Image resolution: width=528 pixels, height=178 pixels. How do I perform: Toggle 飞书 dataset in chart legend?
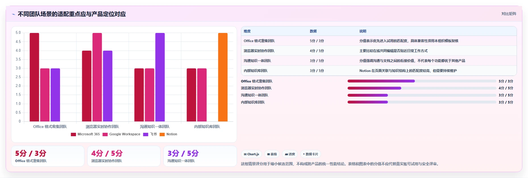150,134
